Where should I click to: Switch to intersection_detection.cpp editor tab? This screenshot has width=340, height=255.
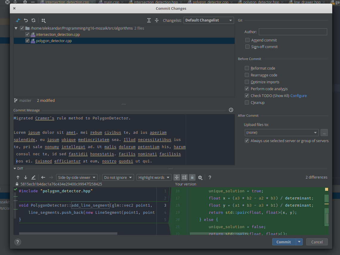pos(67,2)
